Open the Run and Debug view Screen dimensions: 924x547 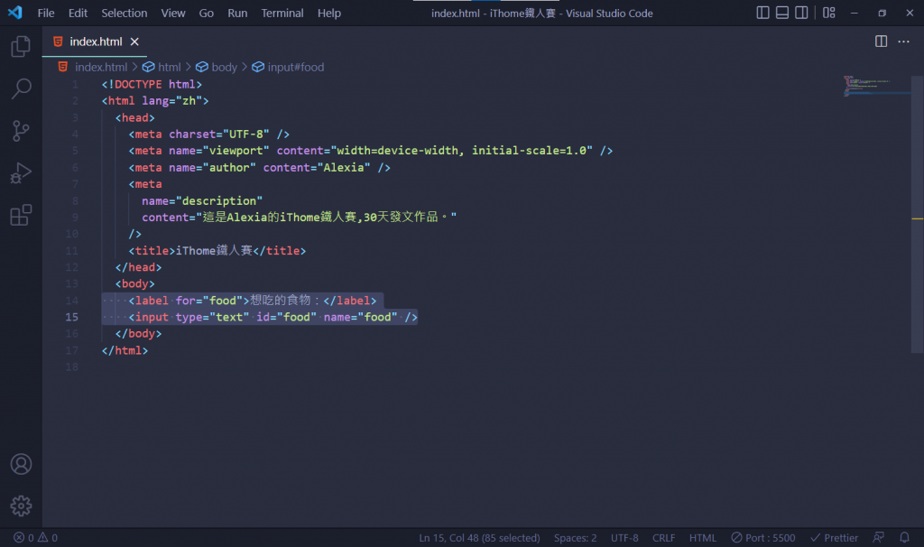pyautogui.click(x=21, y=173)
